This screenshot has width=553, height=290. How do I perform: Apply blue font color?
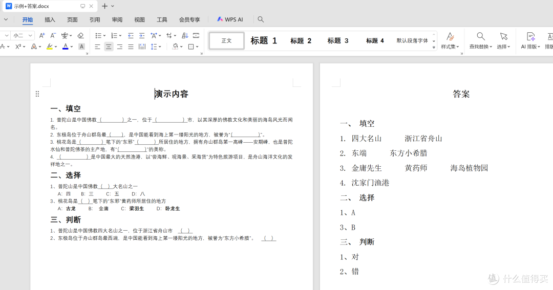click(65, 47)
